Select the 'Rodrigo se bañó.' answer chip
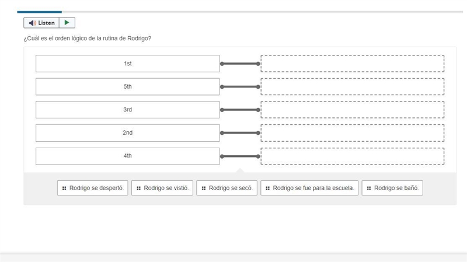Image resolution: width=467 pixels, height=262 pixels. coord(392,188)
